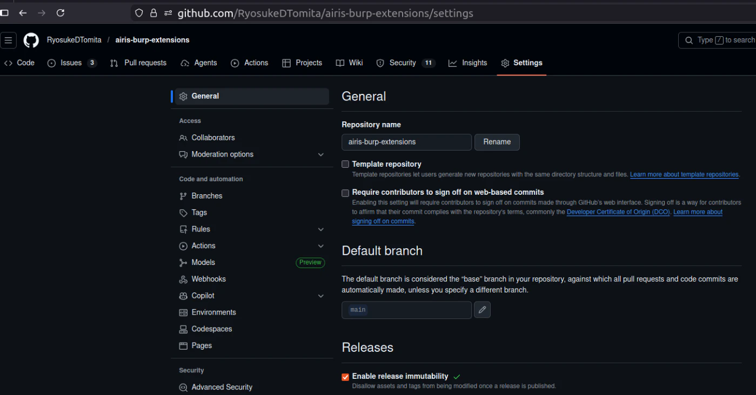Screen dimensions: 756x395
Task: Click the airis-burp-extensions repository link
Action: click(x=152, y=40)
